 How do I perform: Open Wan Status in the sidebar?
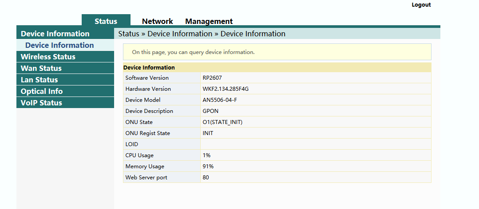click(65, 68)
